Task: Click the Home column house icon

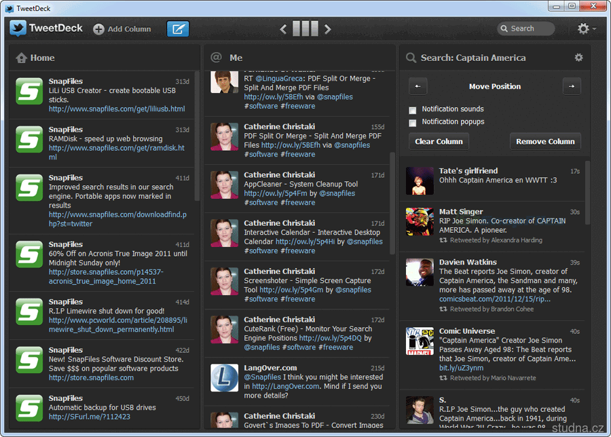Action: (22, 58)
